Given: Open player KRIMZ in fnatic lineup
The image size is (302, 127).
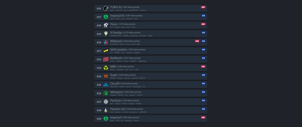Looking at the screenshot, I should pyautogui.click(x=112, y=78).
